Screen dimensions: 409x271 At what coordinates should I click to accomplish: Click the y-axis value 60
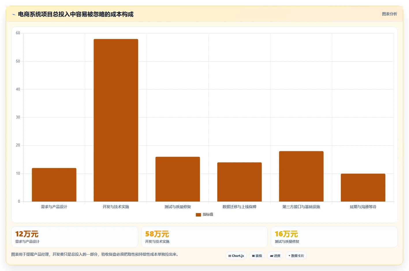click(18, 33)
